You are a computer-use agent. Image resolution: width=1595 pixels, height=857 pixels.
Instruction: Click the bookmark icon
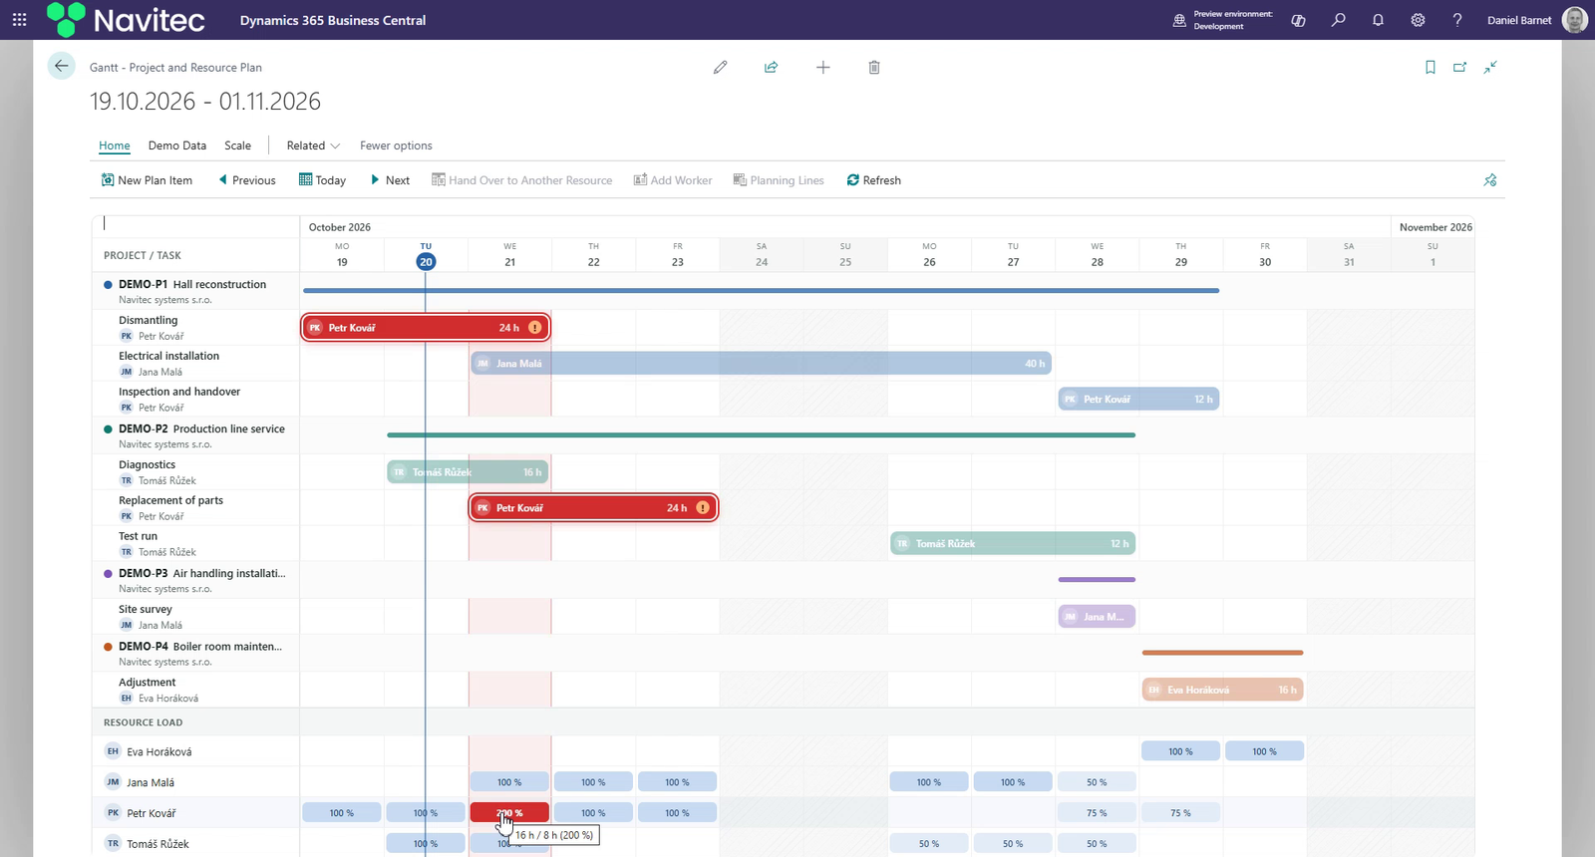(x=1430, y=67)
